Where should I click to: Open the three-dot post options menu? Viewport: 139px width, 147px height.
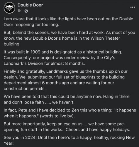133,7
